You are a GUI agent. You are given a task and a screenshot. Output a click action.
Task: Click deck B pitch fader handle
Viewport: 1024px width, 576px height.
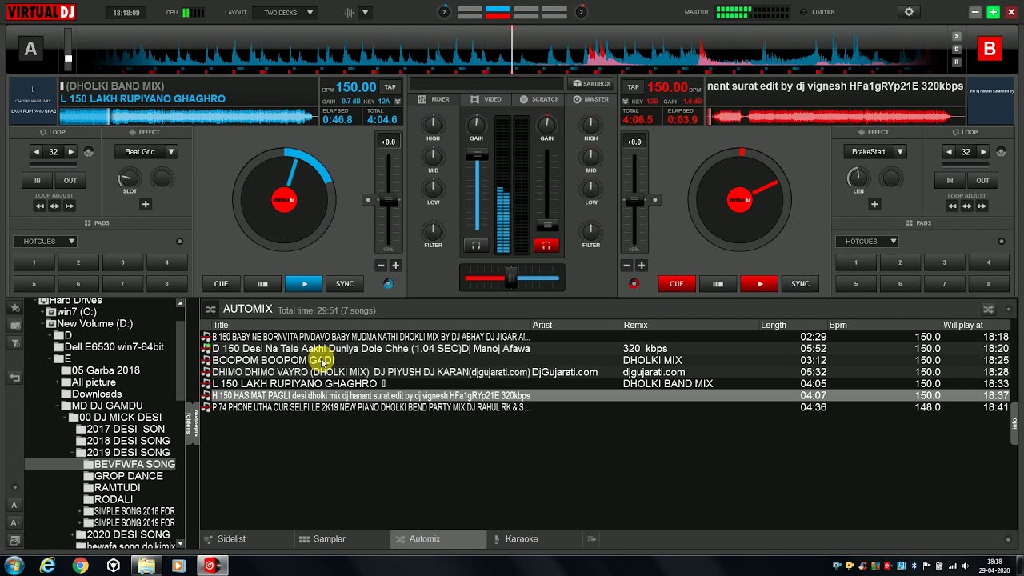pyautogui.click(x=634, y=200)
